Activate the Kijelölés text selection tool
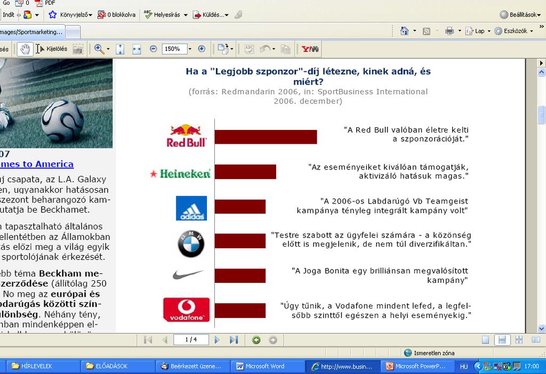Viewport: 546px width, 374px height. click(x=52, y=49)
